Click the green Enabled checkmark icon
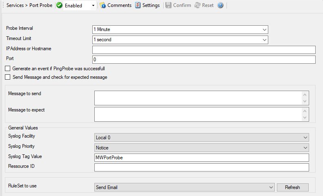The height and width of the screenshot is (196, 323). [60, 6]
